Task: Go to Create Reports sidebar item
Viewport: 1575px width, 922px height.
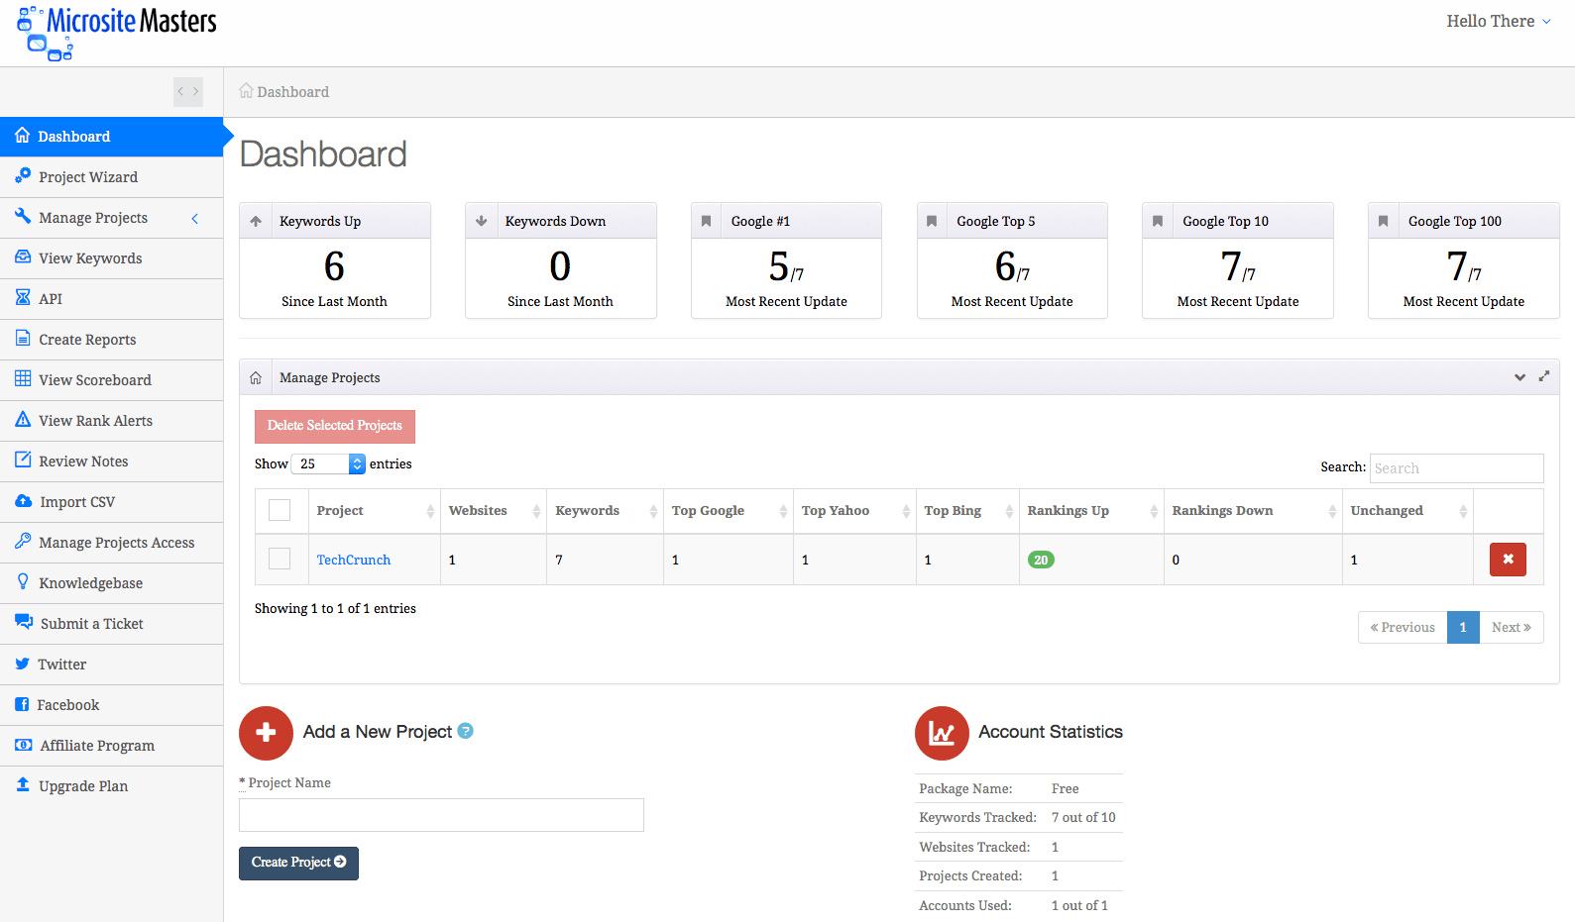Action: (x=87, y=340)
